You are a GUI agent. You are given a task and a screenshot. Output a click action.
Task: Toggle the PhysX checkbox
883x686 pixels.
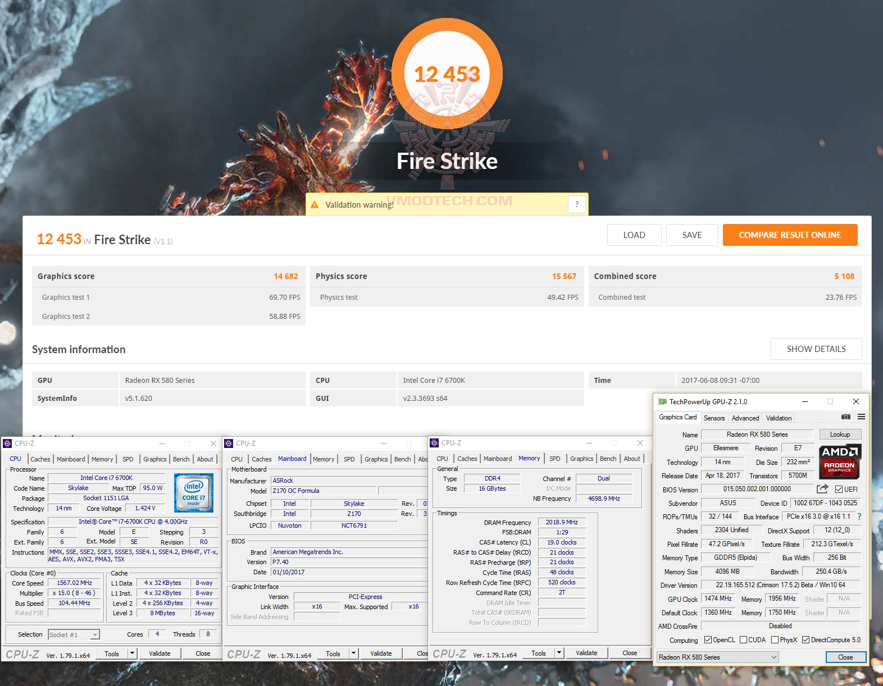click(x=775, y=640)
